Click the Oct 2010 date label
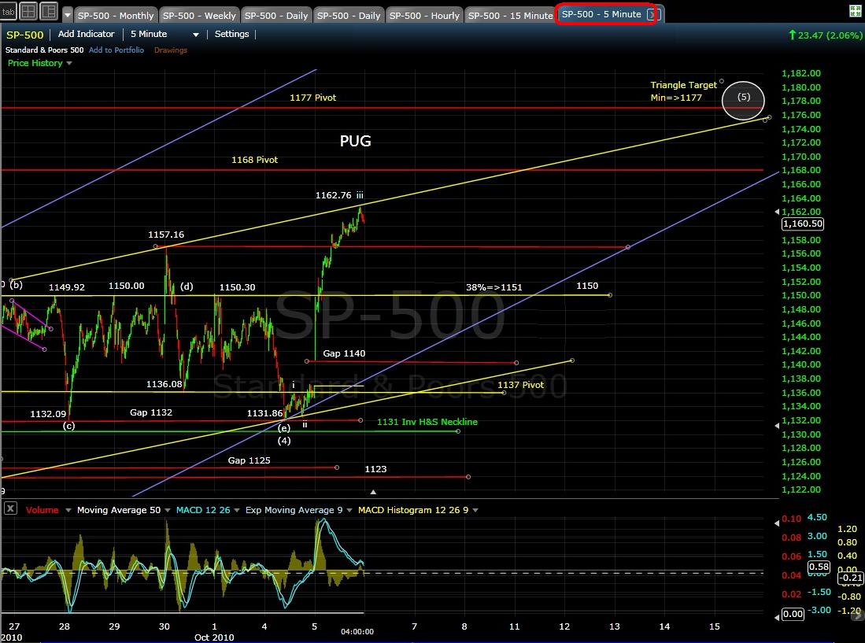The width and height of the screenshot is (865, 643). click(x=214, y=637)
